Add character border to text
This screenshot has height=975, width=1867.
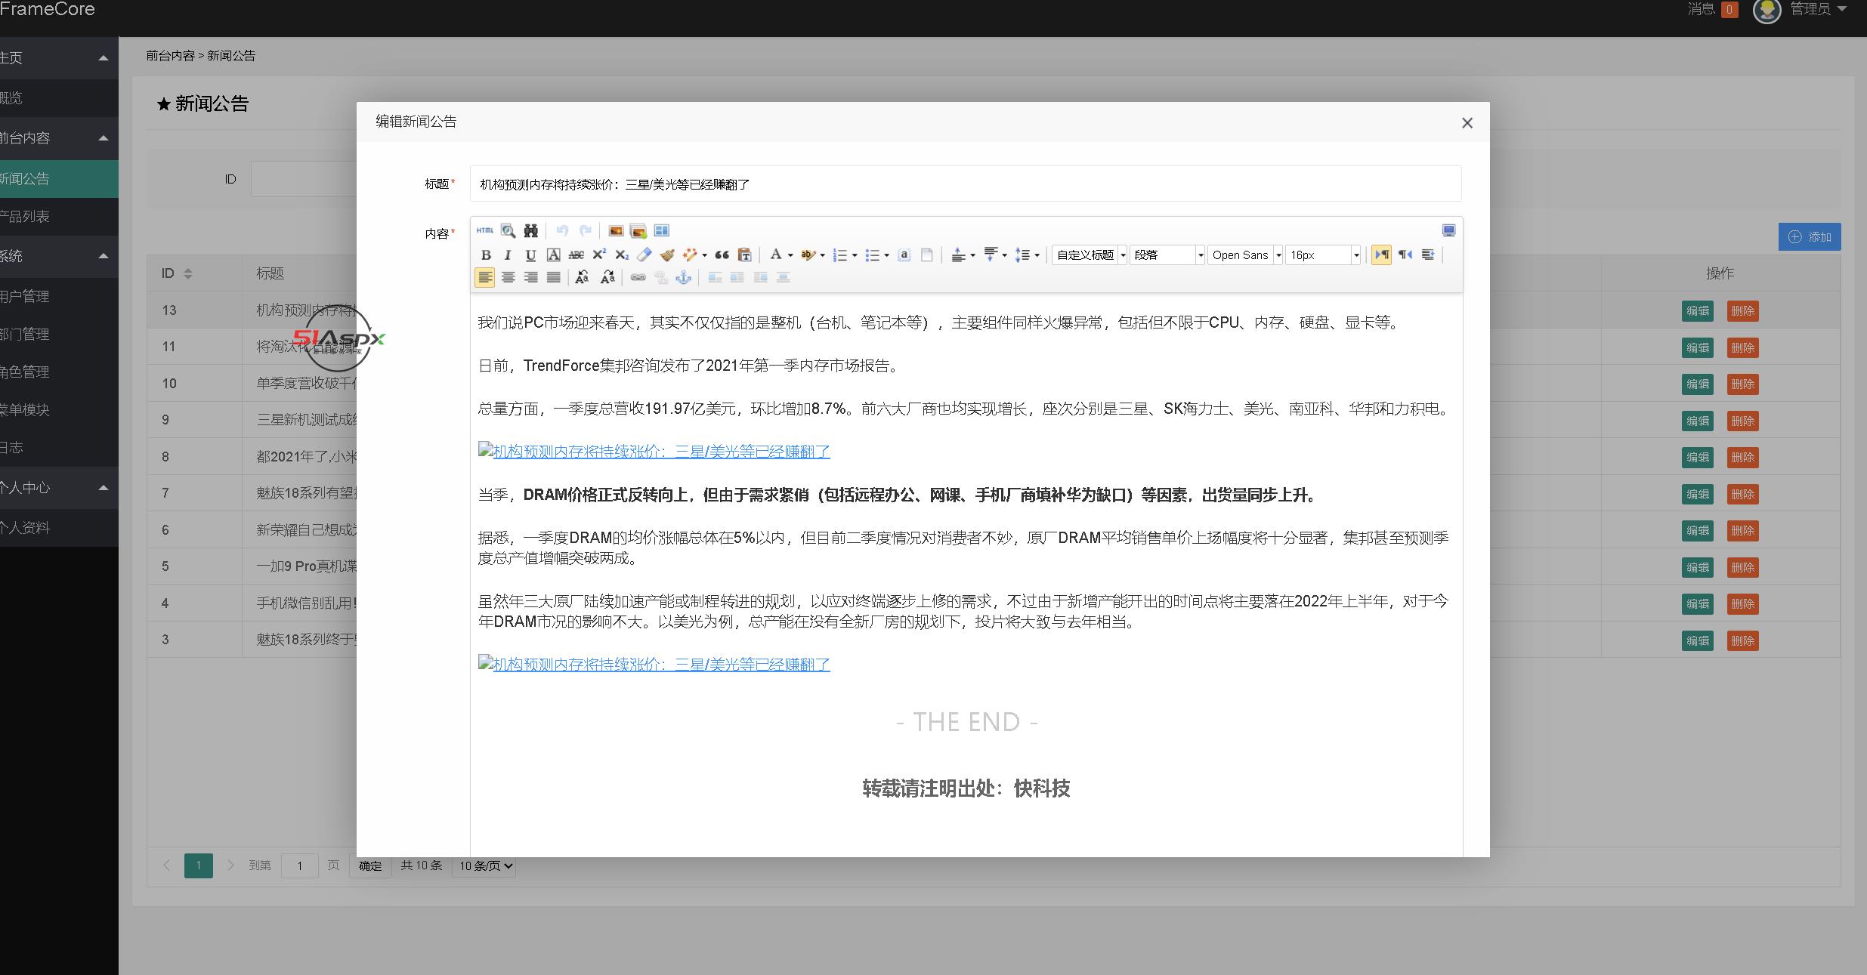(x=553, y=255)
